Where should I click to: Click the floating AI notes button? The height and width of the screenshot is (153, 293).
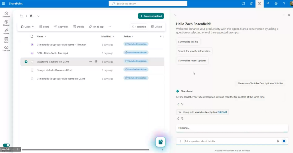[161, 142]
